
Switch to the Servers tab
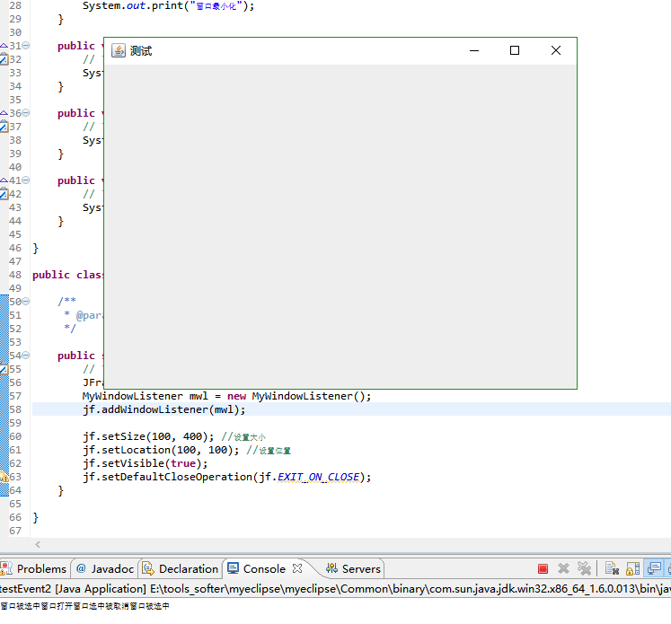[x=353, y=568]
